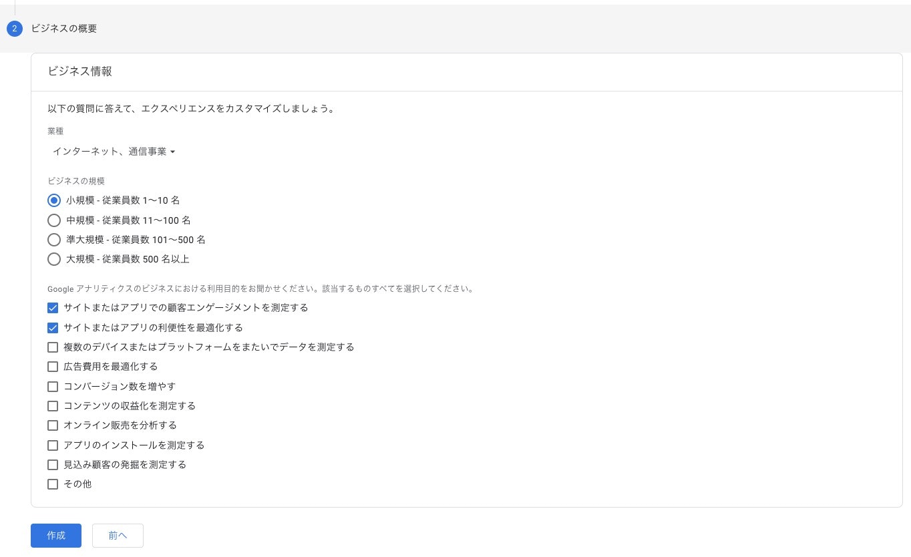Select 小規模 - 従業員数 1〜10 名
Viewport: 911px width, 557px height.
tap(54, 200)
